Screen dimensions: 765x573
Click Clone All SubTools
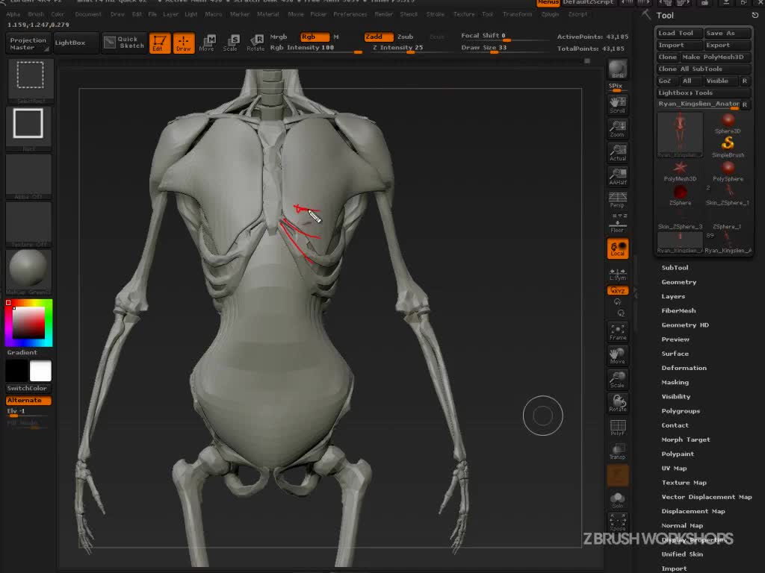[703, 69]
